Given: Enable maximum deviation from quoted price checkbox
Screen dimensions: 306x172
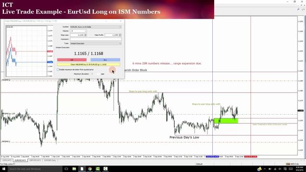Looking at the screenshot, I should 58,69.
